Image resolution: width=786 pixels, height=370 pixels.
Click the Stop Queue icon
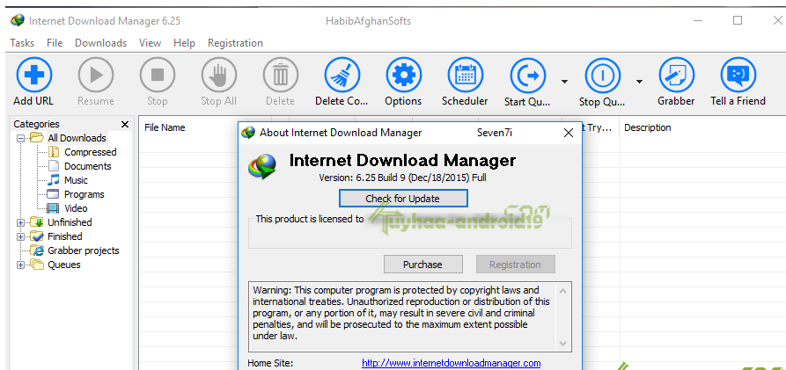[603, 76]
